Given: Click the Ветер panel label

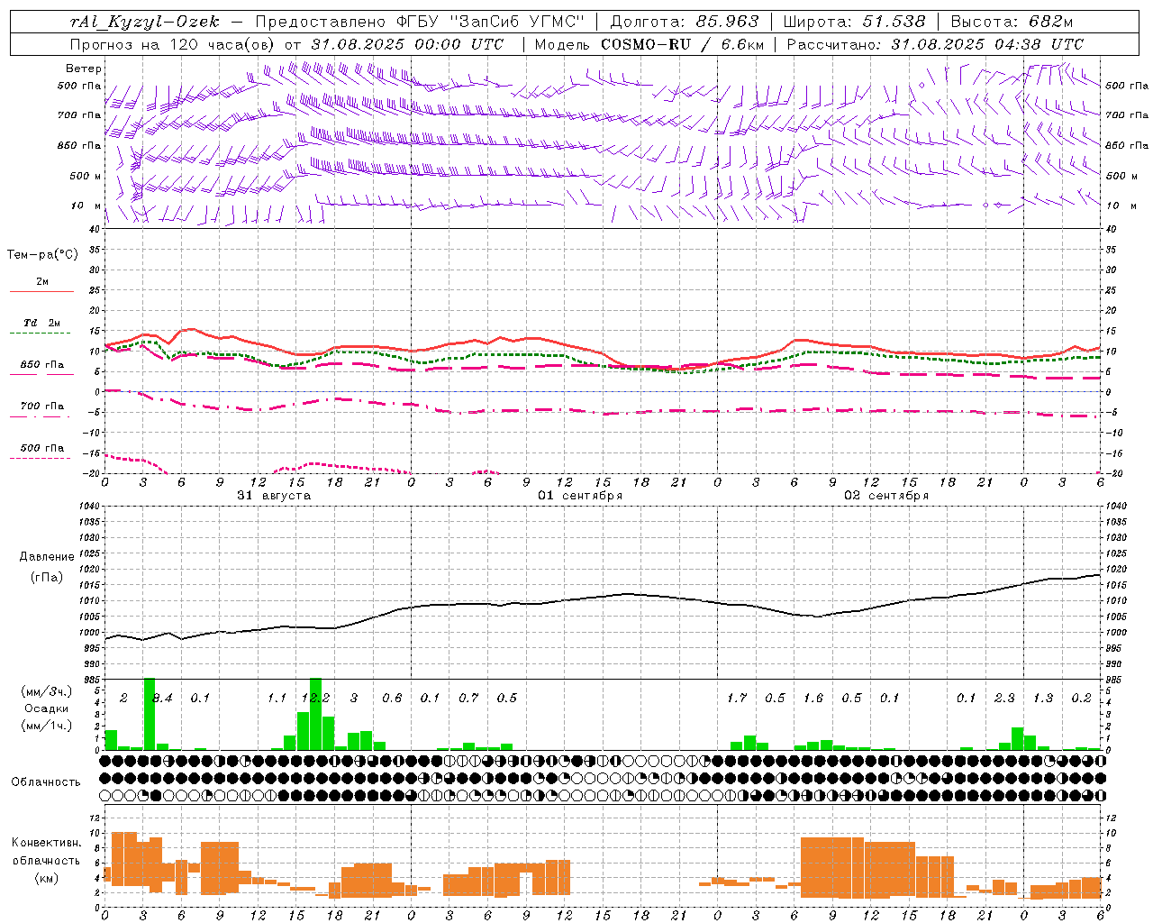Looking at the screenshot, I should click(x=84, y=69).
